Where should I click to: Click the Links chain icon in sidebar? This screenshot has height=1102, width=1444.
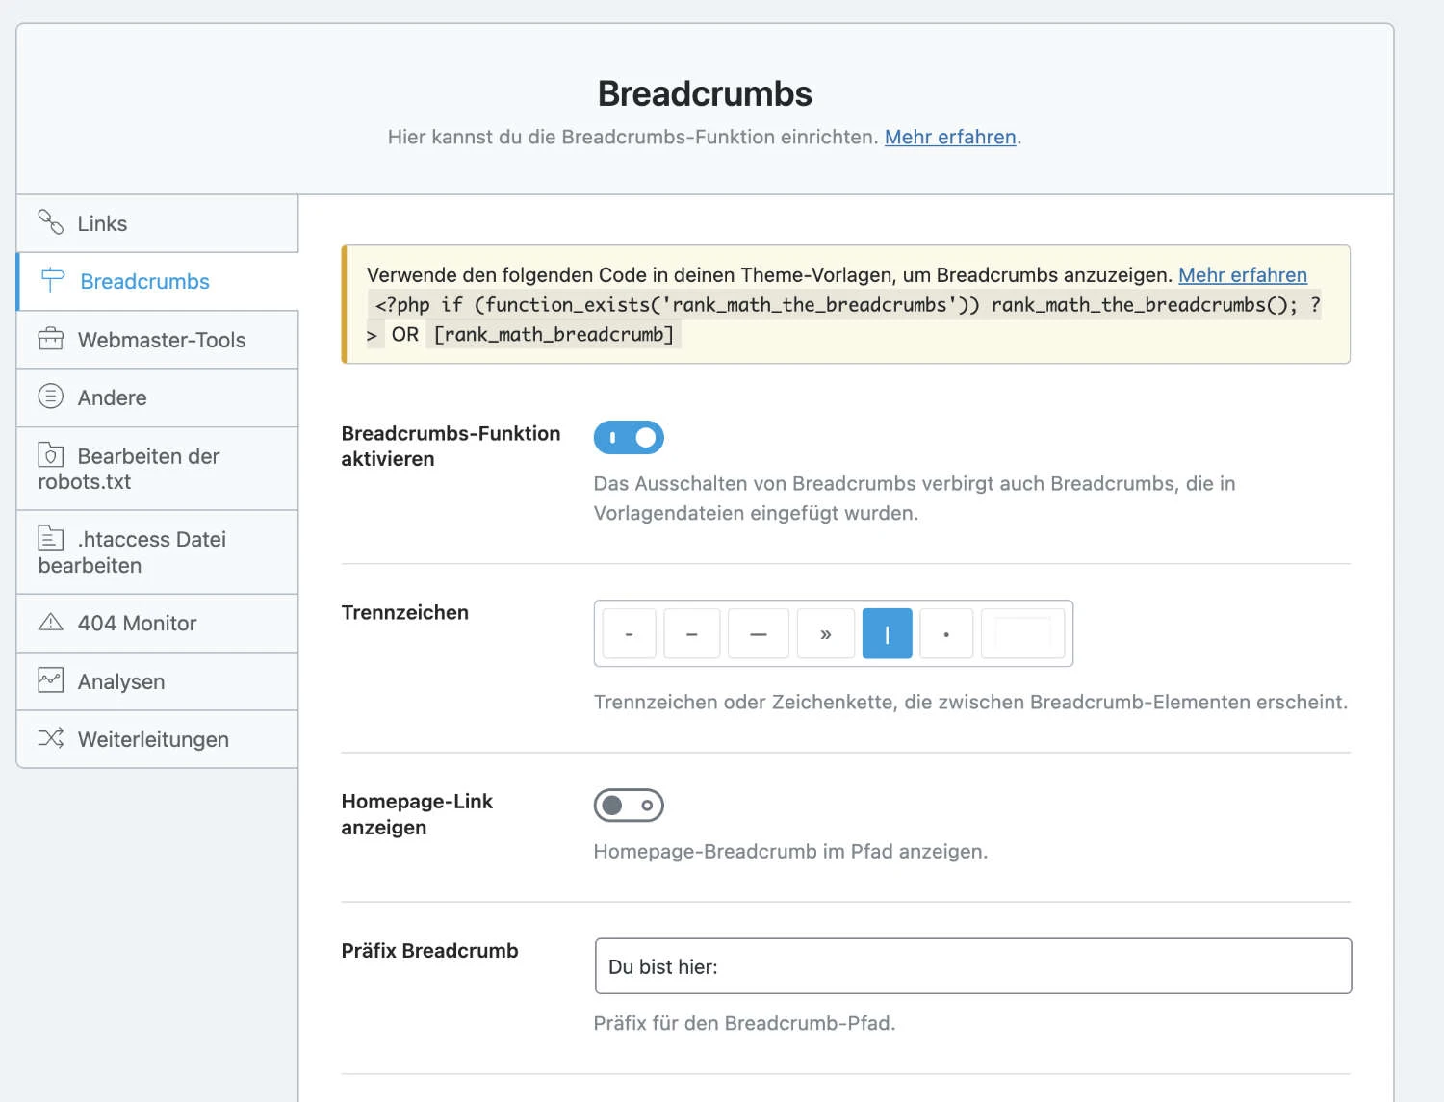coord(50,222)
